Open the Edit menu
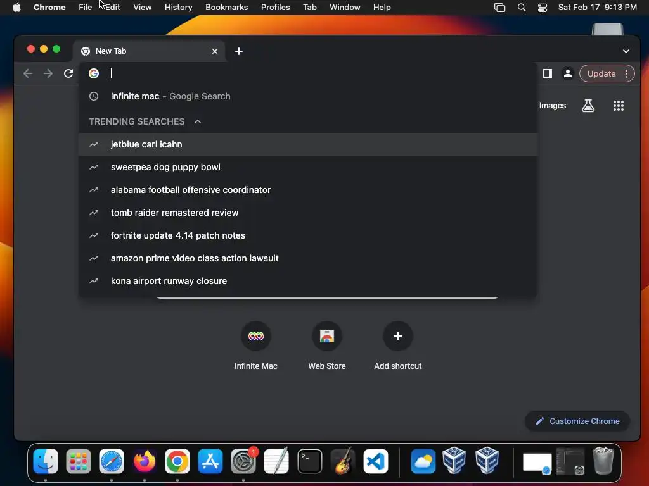Screen dimensions: 649x486 pyautogui.click(x=112, y=8)
